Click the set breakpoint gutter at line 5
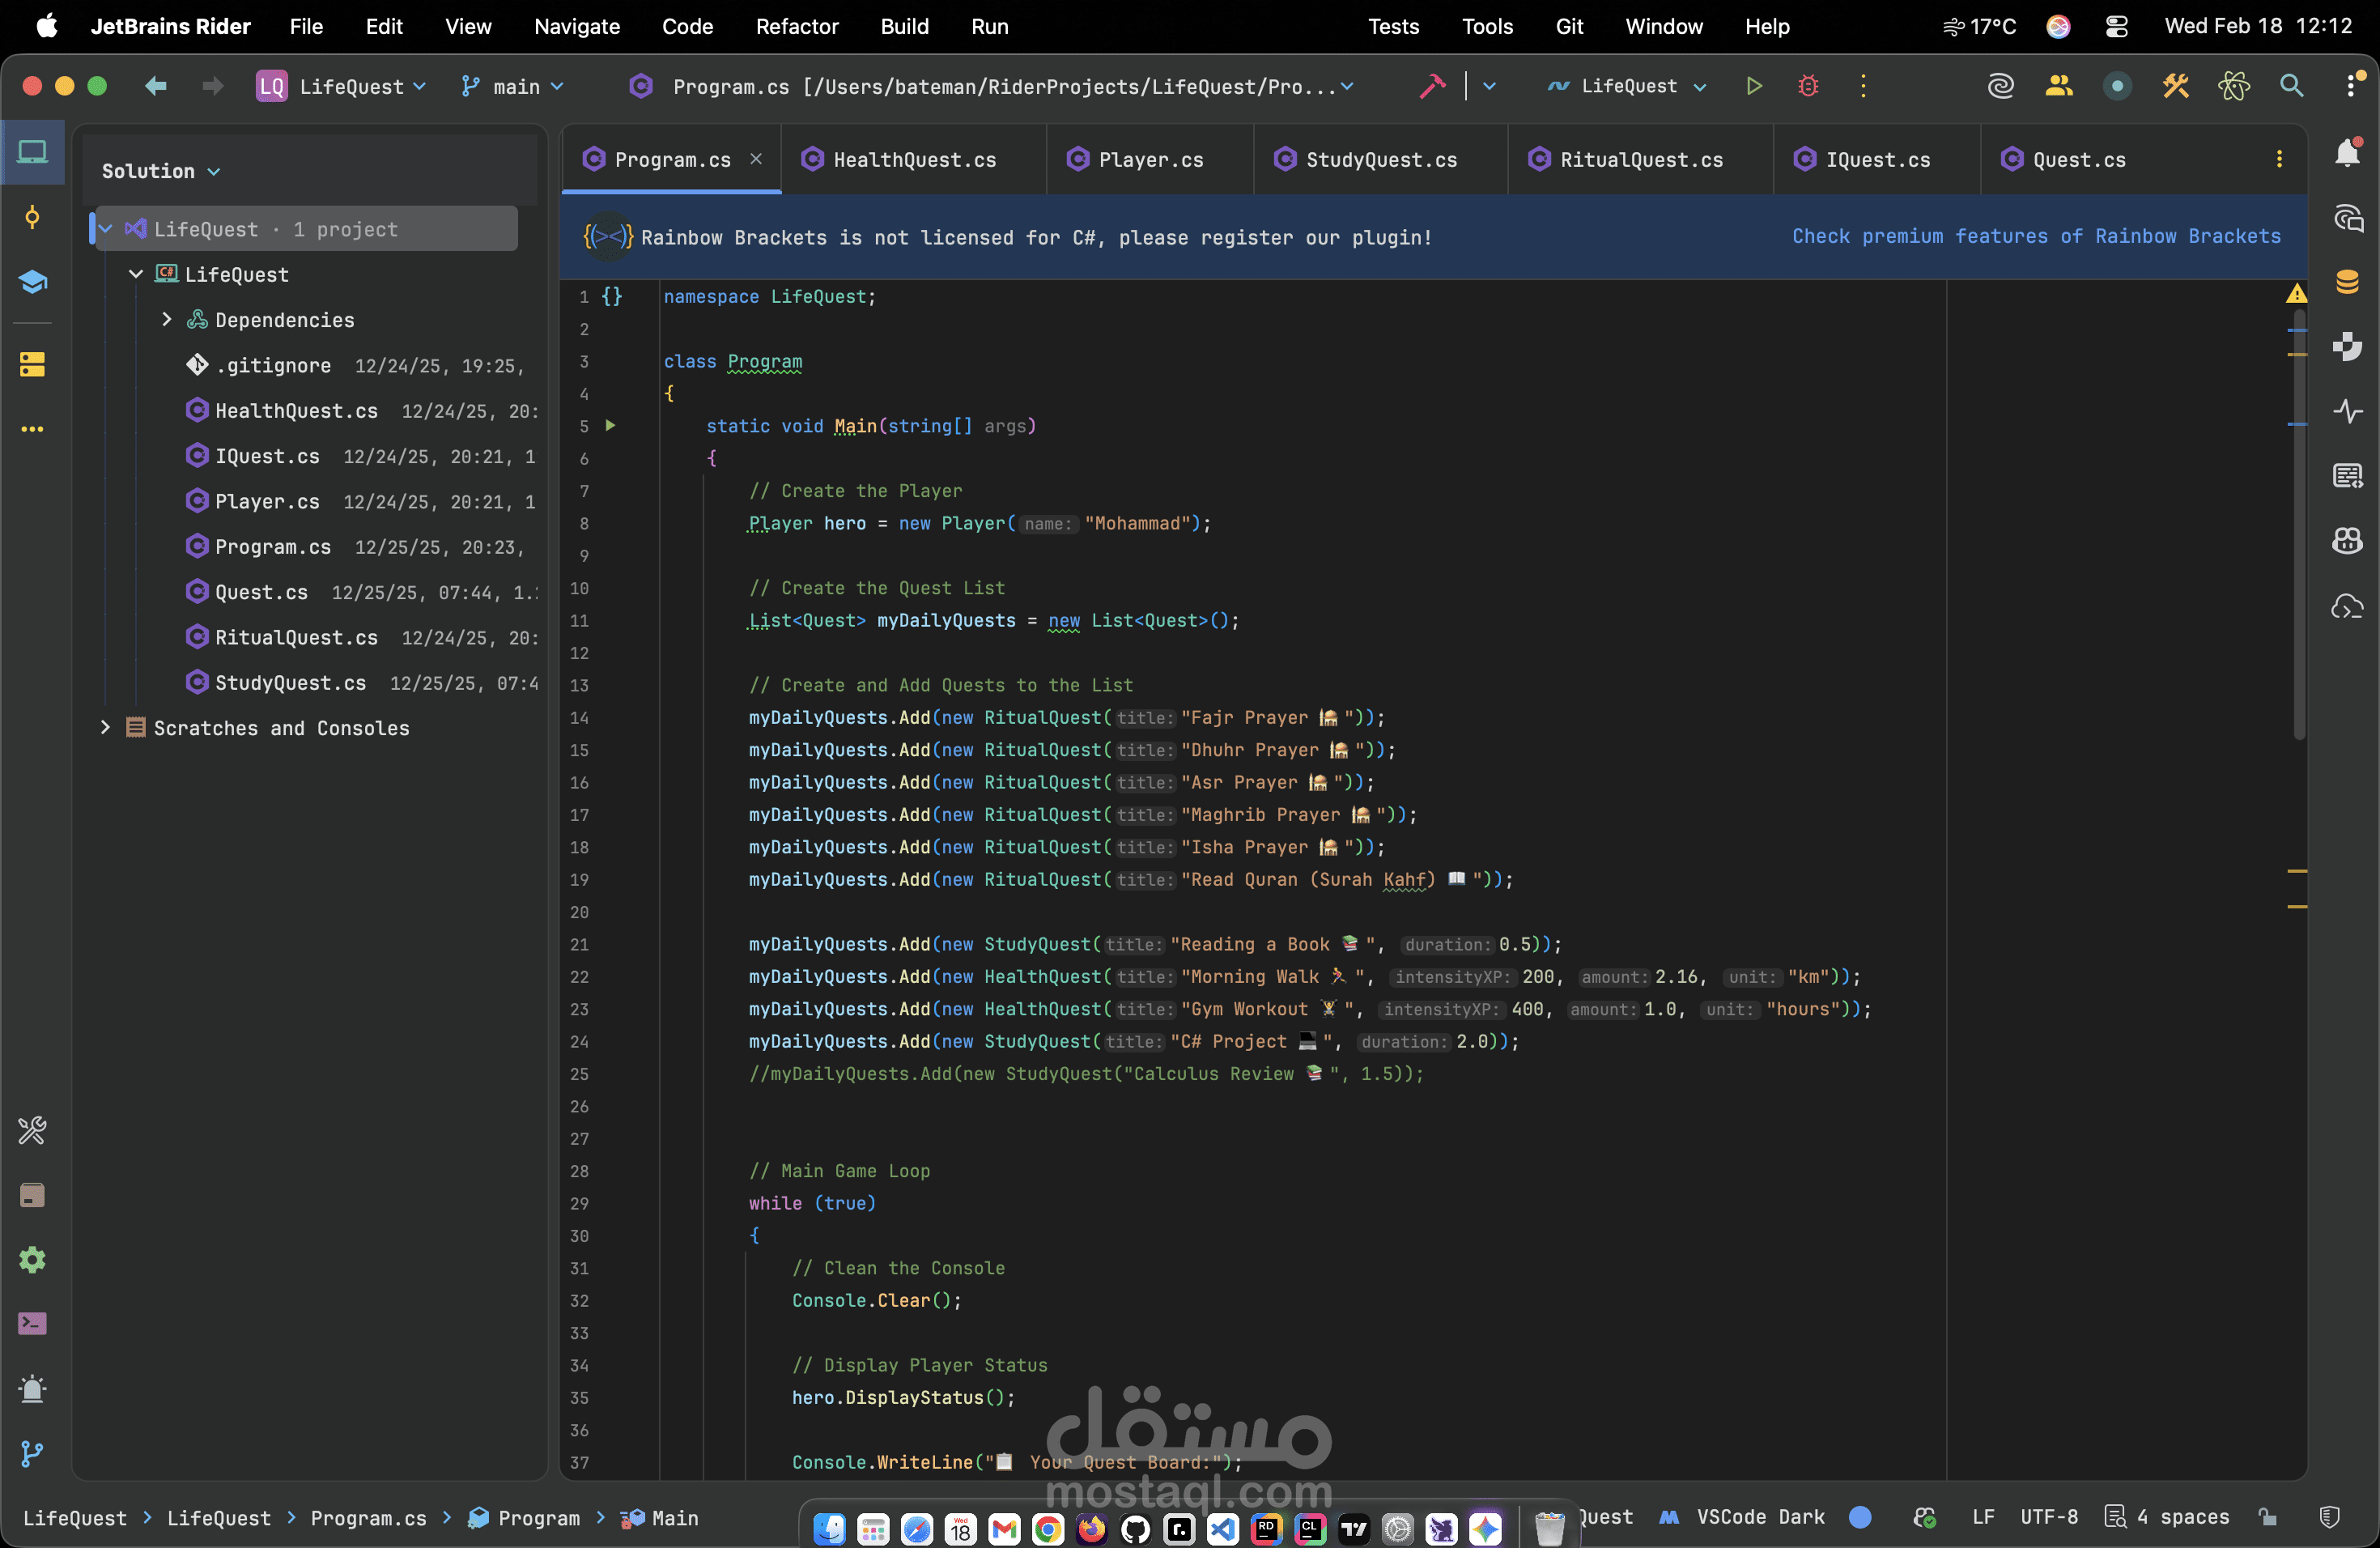This screenshot has height=1548, width=2380. [x=640, y=426]
